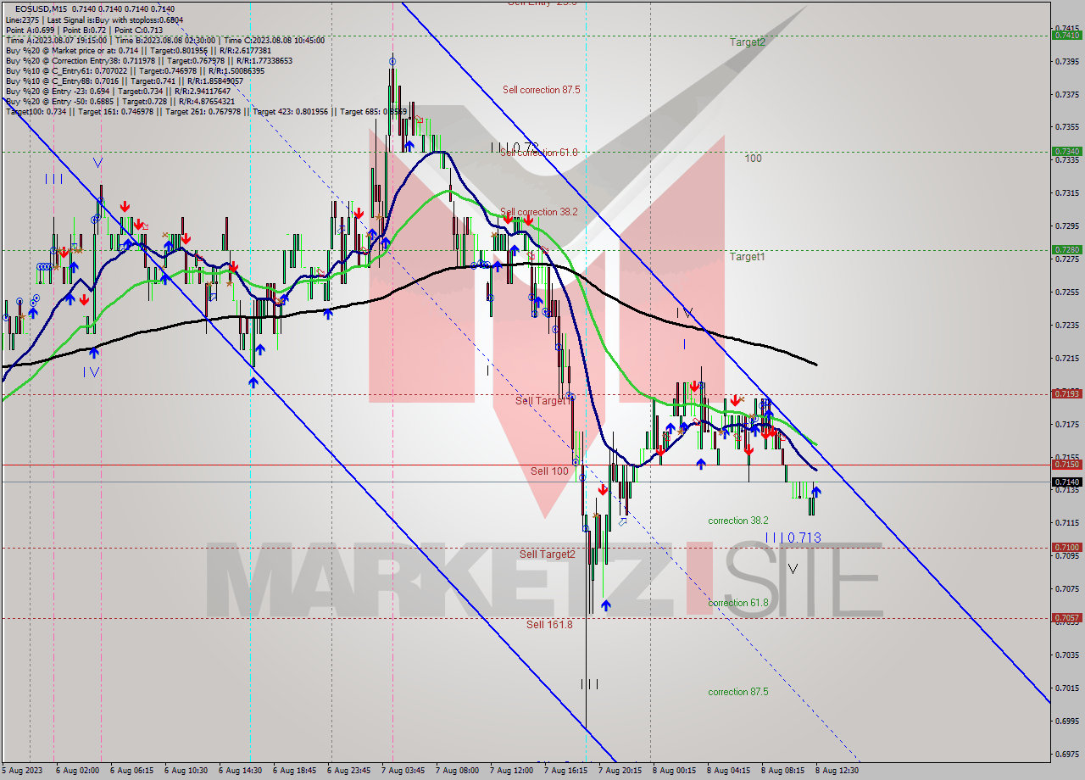Click the 0.7035 price axis value
Viewport: 1085px width, 780px height.
(x=1067, y=655)
